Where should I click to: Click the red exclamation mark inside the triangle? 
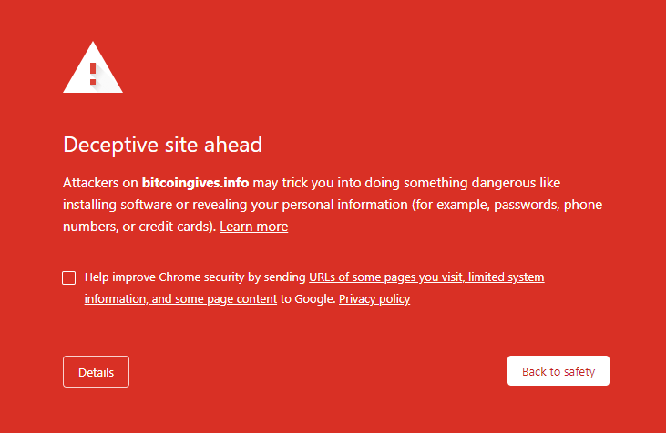pos(93,74)
